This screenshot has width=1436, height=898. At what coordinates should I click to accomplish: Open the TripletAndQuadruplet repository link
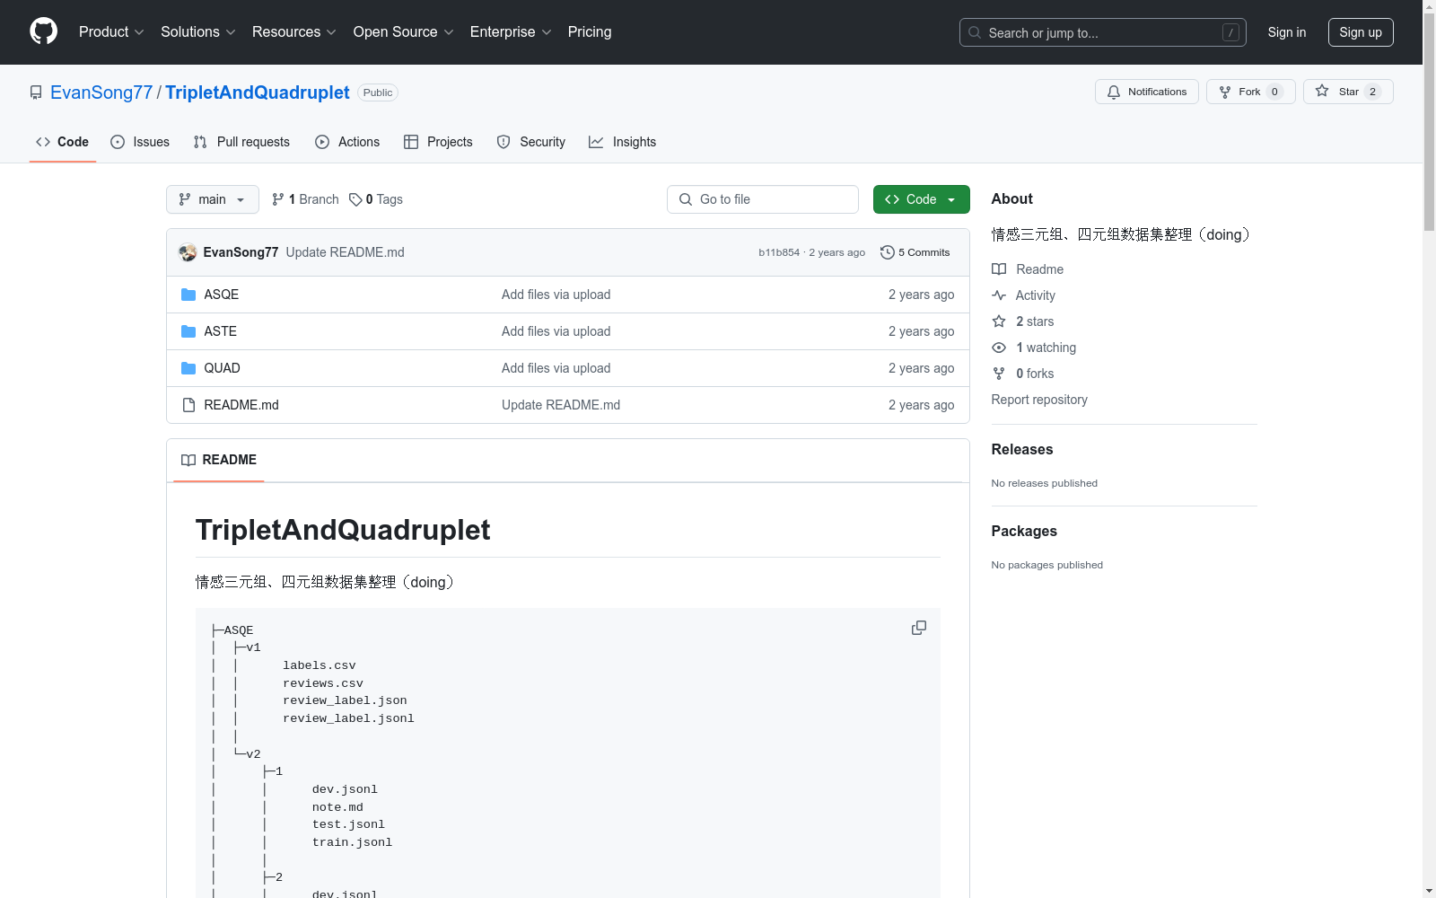258,92
